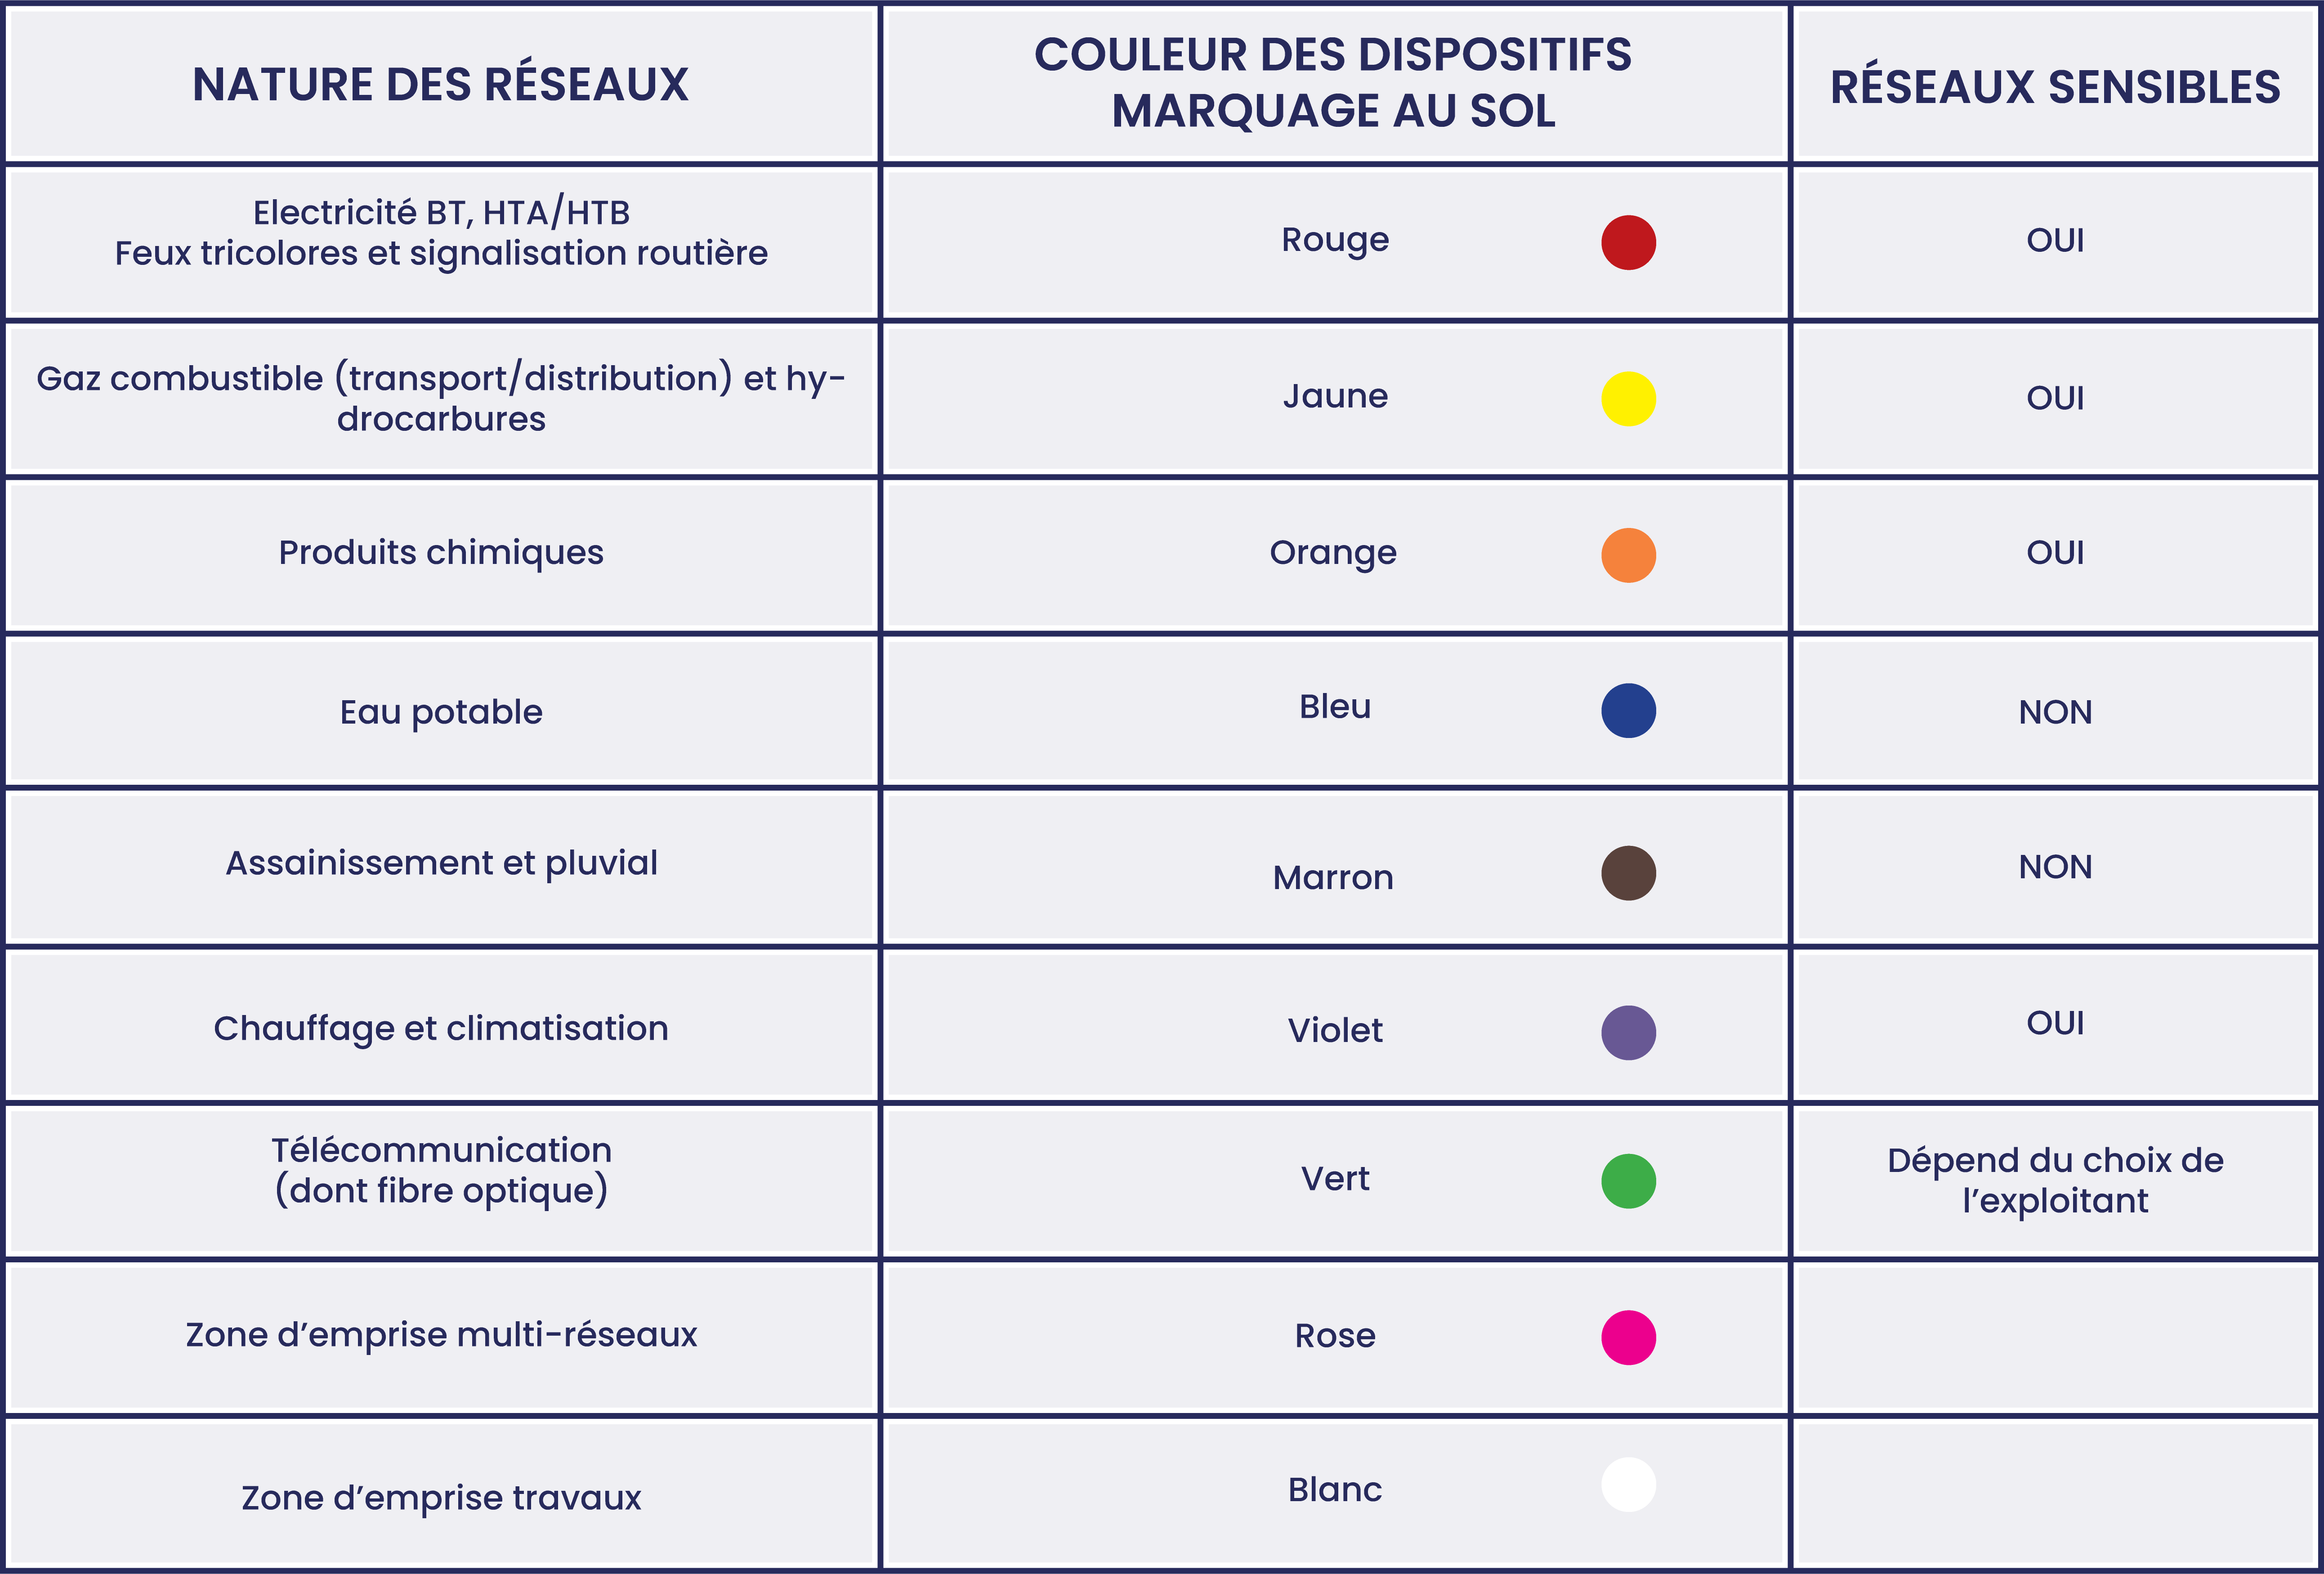Select the empty middle header cell above the red dot
The width and height of the screenshot is (2324, 1574).
(1335, 84)
